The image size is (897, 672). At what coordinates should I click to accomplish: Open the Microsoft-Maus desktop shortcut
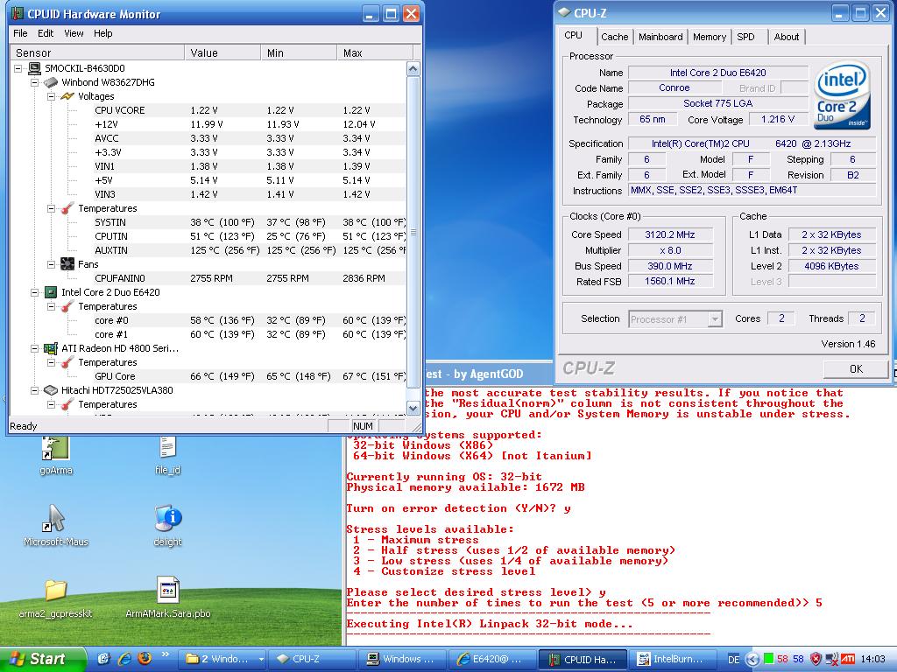(55, 526)
